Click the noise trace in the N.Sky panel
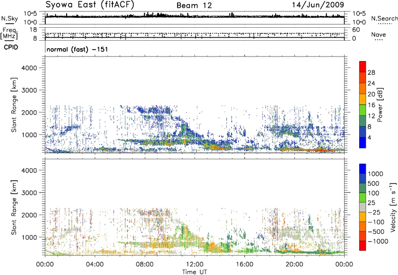 coord(195,16)
